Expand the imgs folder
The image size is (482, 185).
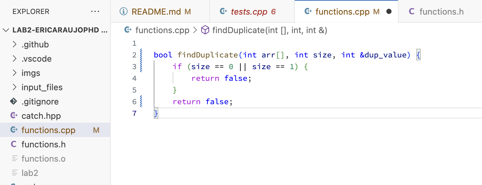coord(14,73)
